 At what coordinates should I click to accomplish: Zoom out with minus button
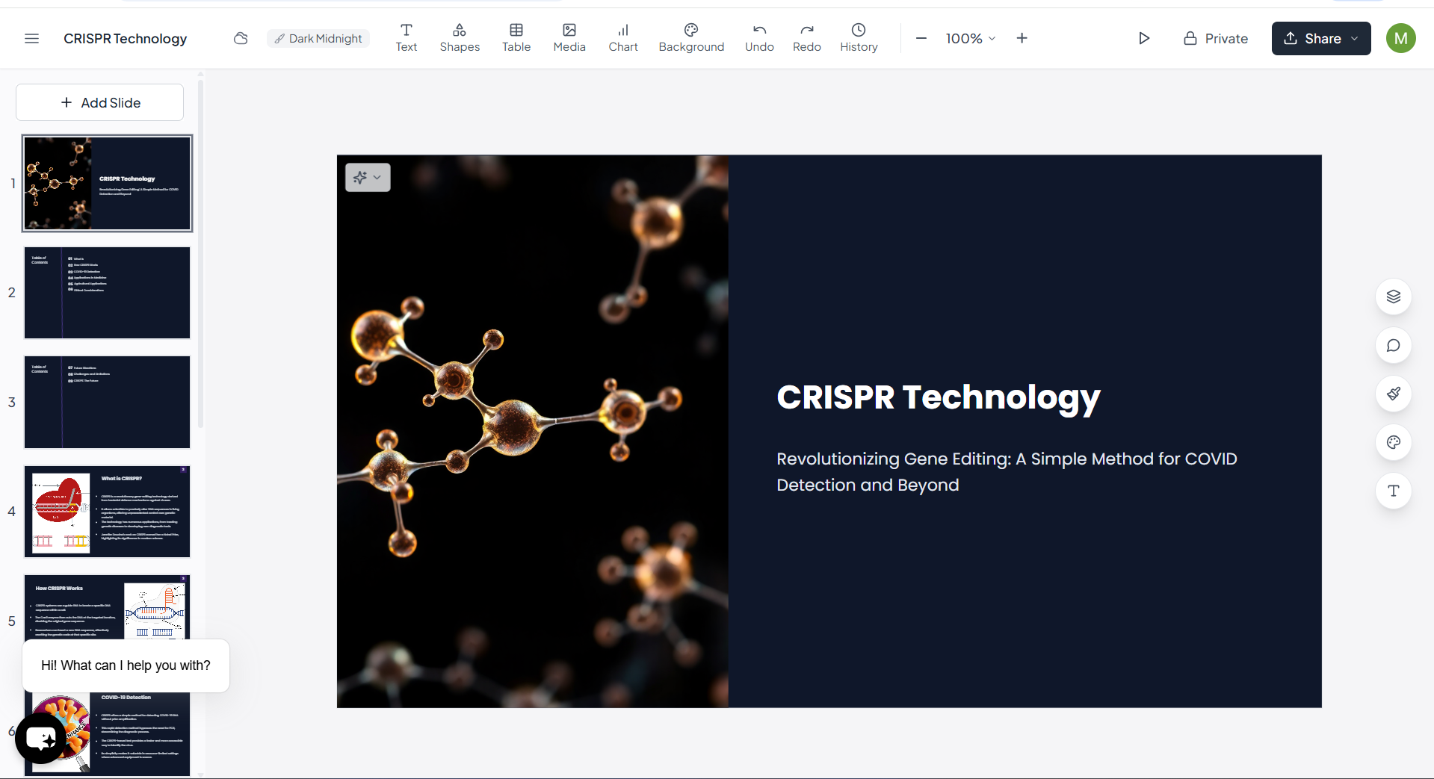pyautogui.click(x=921, y=39)
